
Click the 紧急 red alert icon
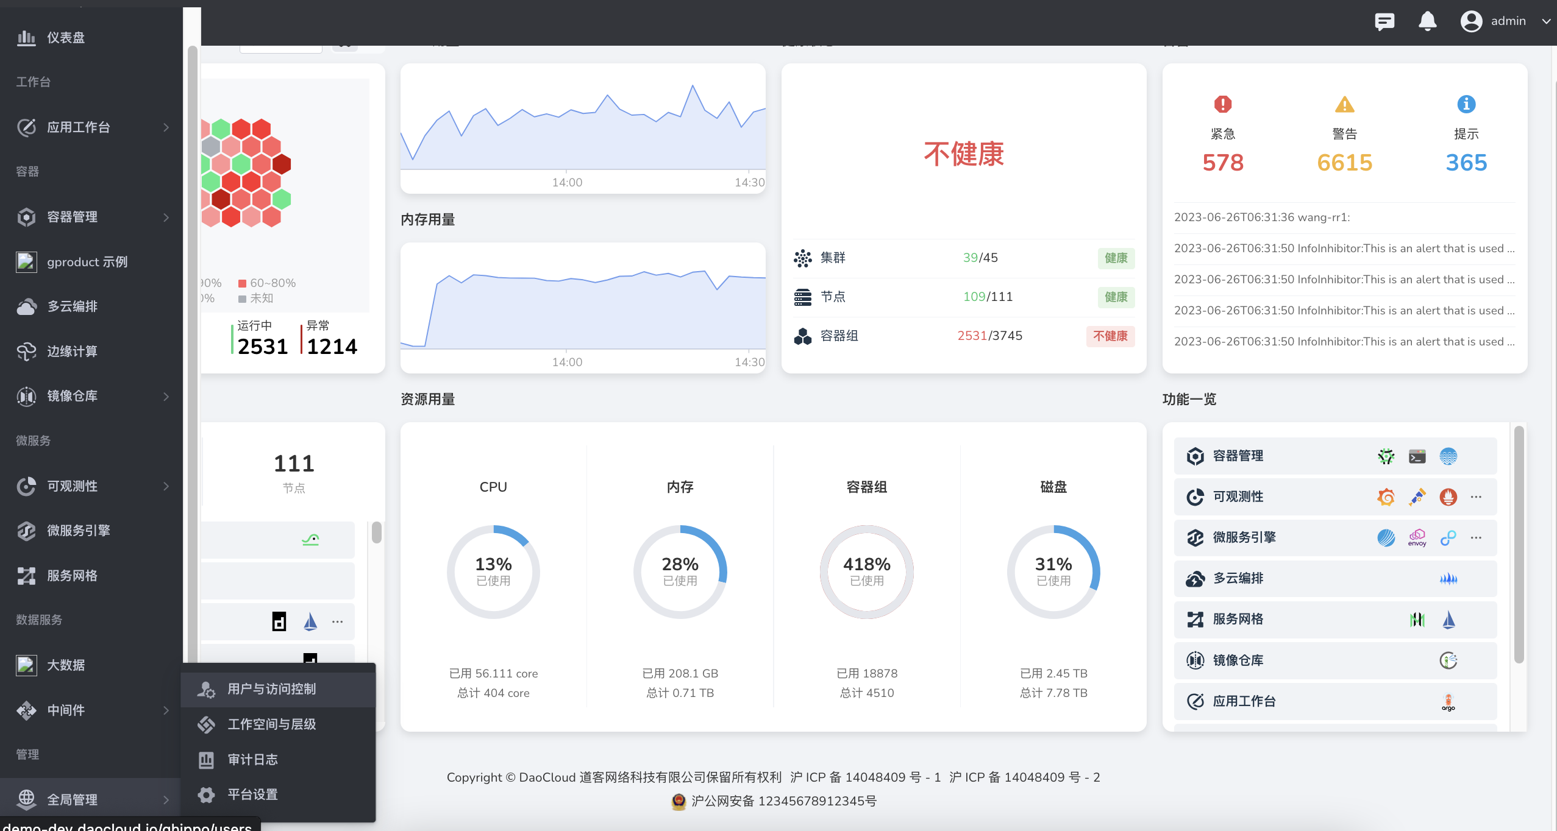pos(1223,104)
